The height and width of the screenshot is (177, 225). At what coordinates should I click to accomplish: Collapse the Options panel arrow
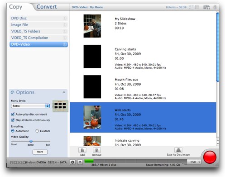tap(64, 92)
